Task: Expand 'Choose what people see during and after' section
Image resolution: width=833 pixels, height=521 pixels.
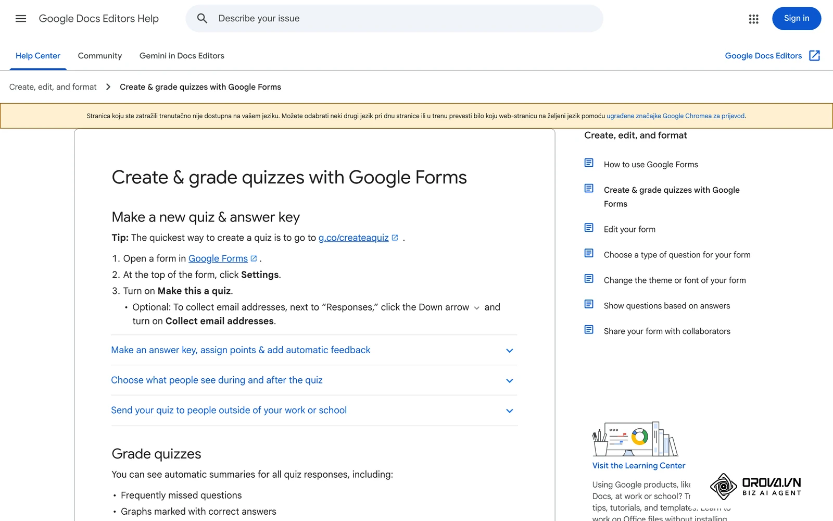Action: [x=314, y=380]
